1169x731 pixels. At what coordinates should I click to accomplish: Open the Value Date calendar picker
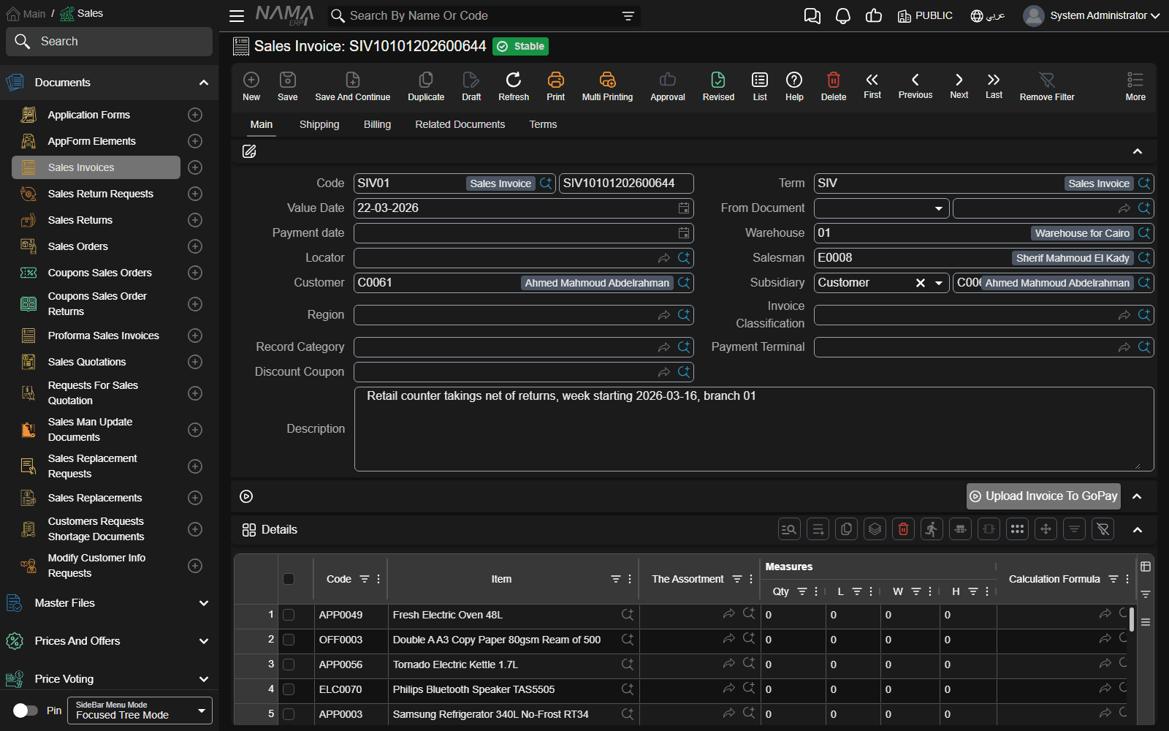click(684, 208)
